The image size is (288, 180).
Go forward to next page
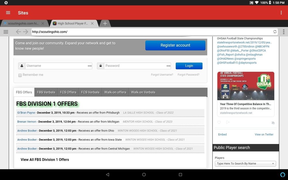26,32
